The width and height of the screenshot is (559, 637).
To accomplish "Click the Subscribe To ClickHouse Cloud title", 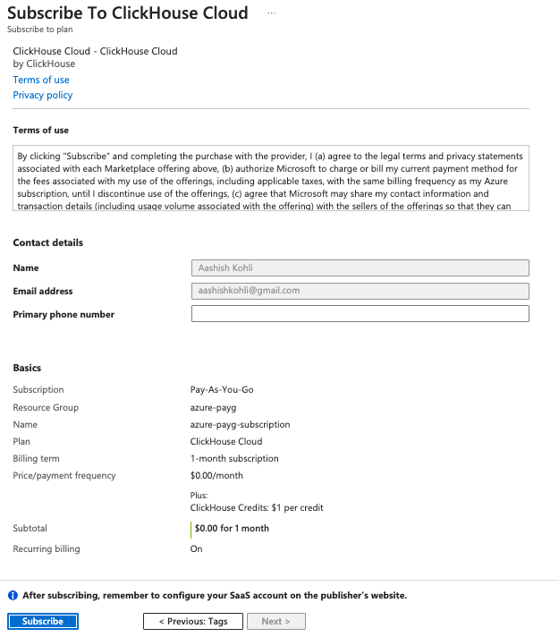I will tap(128, 13).
